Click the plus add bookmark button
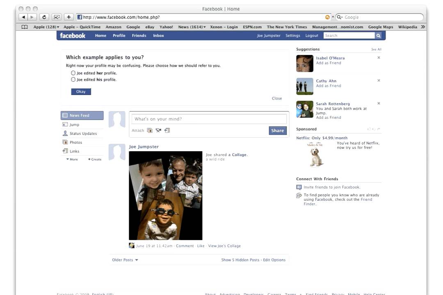The image size is (443, 295). coord(69,17)
